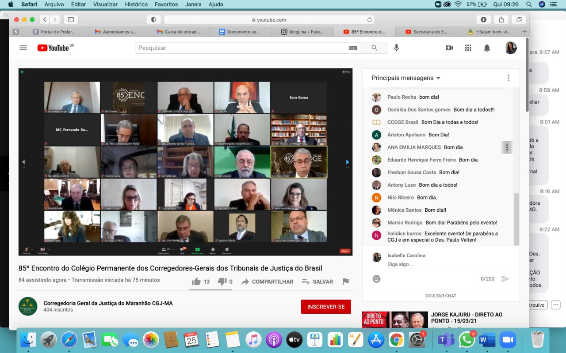
Task: Toggle the Safari sidebar button
Action: (x=71, y=19)
